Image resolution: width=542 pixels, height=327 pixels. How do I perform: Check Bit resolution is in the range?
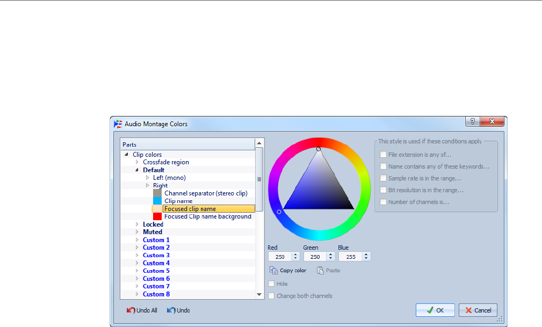pos(383,190)
